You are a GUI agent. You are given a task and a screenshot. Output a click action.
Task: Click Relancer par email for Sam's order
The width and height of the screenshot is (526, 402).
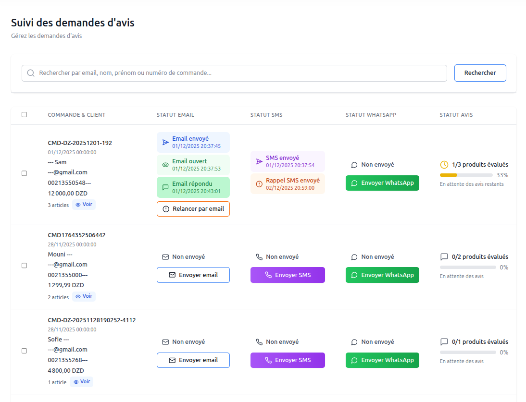point(193,209)
